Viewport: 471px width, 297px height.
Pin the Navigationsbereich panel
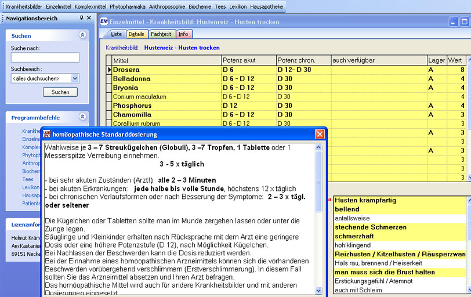point(81,18)
